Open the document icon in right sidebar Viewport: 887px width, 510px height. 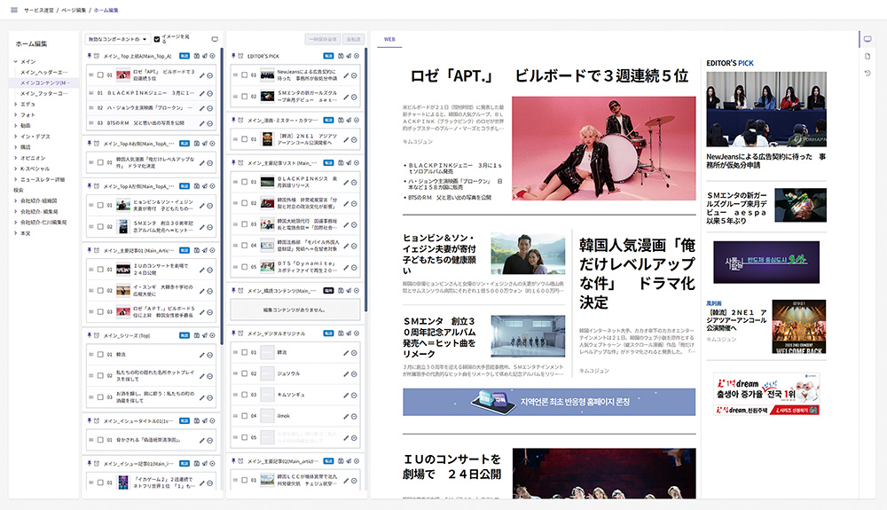coord(867,57)
